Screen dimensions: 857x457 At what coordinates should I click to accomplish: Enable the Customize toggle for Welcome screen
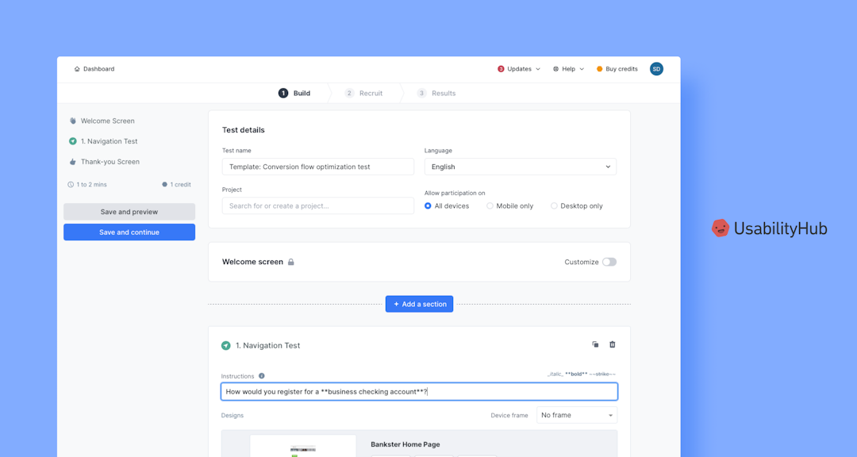click(609, 261)
